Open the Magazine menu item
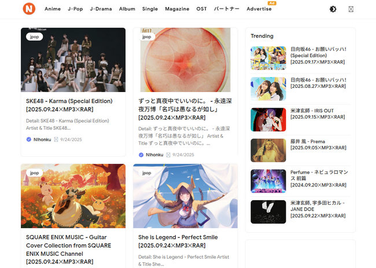Image resolution: width=376 pixels, height=268 pixels. click(x=177, y=9)
